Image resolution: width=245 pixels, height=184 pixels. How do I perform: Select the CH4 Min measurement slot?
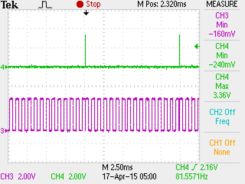(x=222, y=55)
